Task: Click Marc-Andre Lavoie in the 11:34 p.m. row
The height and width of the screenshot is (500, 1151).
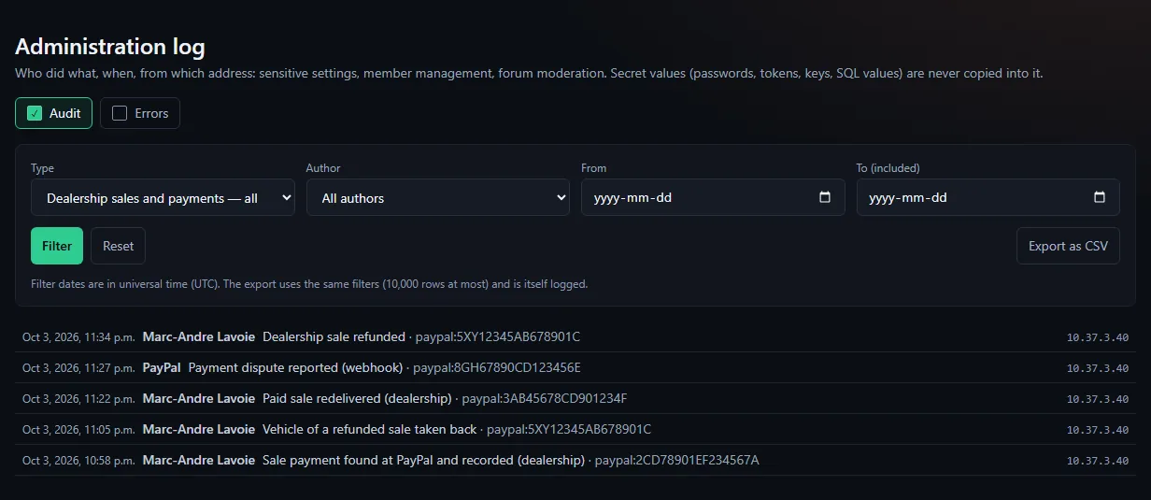Action: (199, 336)
